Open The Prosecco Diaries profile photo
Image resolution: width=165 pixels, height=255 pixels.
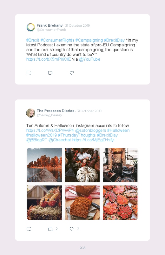point(31,113)
